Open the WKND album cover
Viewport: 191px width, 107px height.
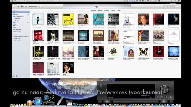pyautogui.click(x=38, y=35)
